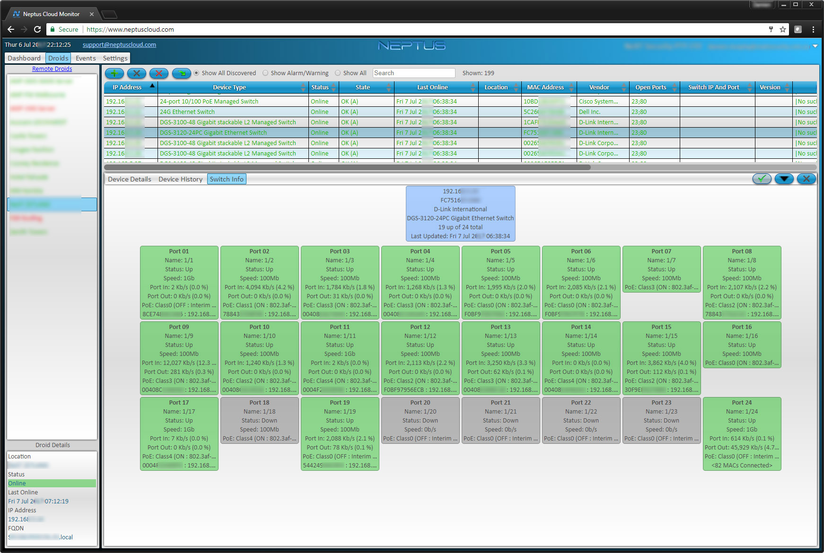Screen dimensions: 824x553
Task: Open the Settings tab
Action: [x=115, y=58]
